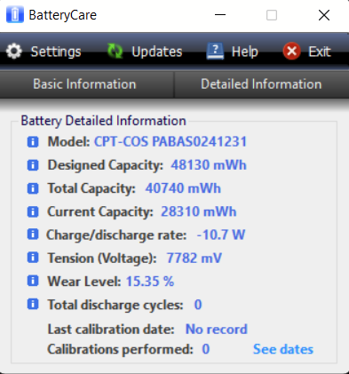Click the Settings toolbar label
Screen dimensions: 349x374
[x=56, y=52]
